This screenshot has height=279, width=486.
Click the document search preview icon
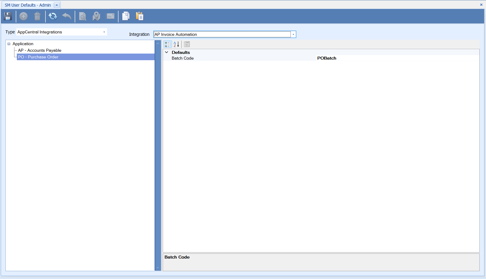(x=82, y=16)
